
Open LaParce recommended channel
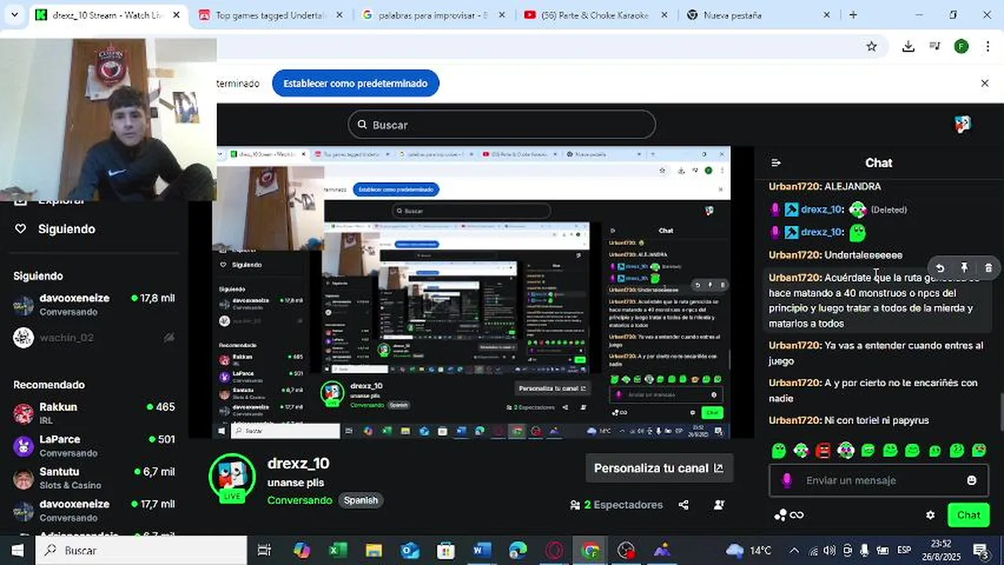click(94, 445)
